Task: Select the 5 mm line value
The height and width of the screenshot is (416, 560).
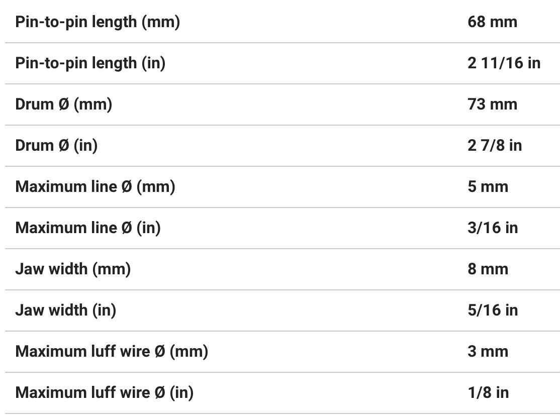Action: (x=488, y=187)
